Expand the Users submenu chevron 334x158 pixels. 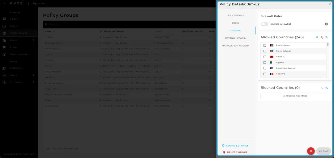click(x=34, y=75)
